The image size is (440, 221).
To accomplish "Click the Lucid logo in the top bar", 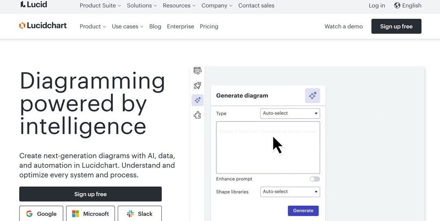I will point(34,5).
